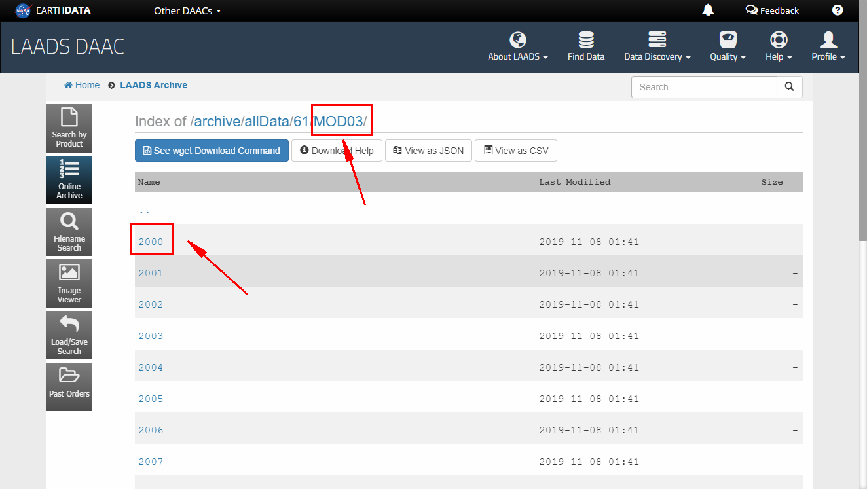Click the LAADS DAAC title
867x489 pixels.
(x=68, y=47)
